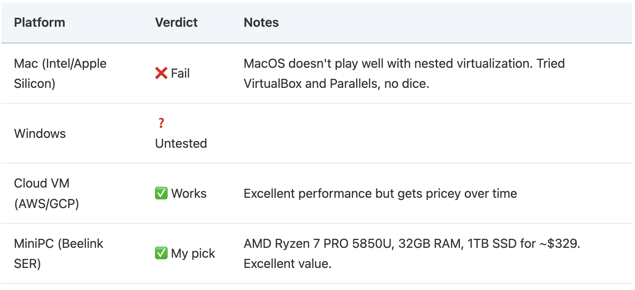Select the Mac (Intel/Apple Silicon) cell
The width and height of the screenshot is (635, 290).
tap(60, 73)
